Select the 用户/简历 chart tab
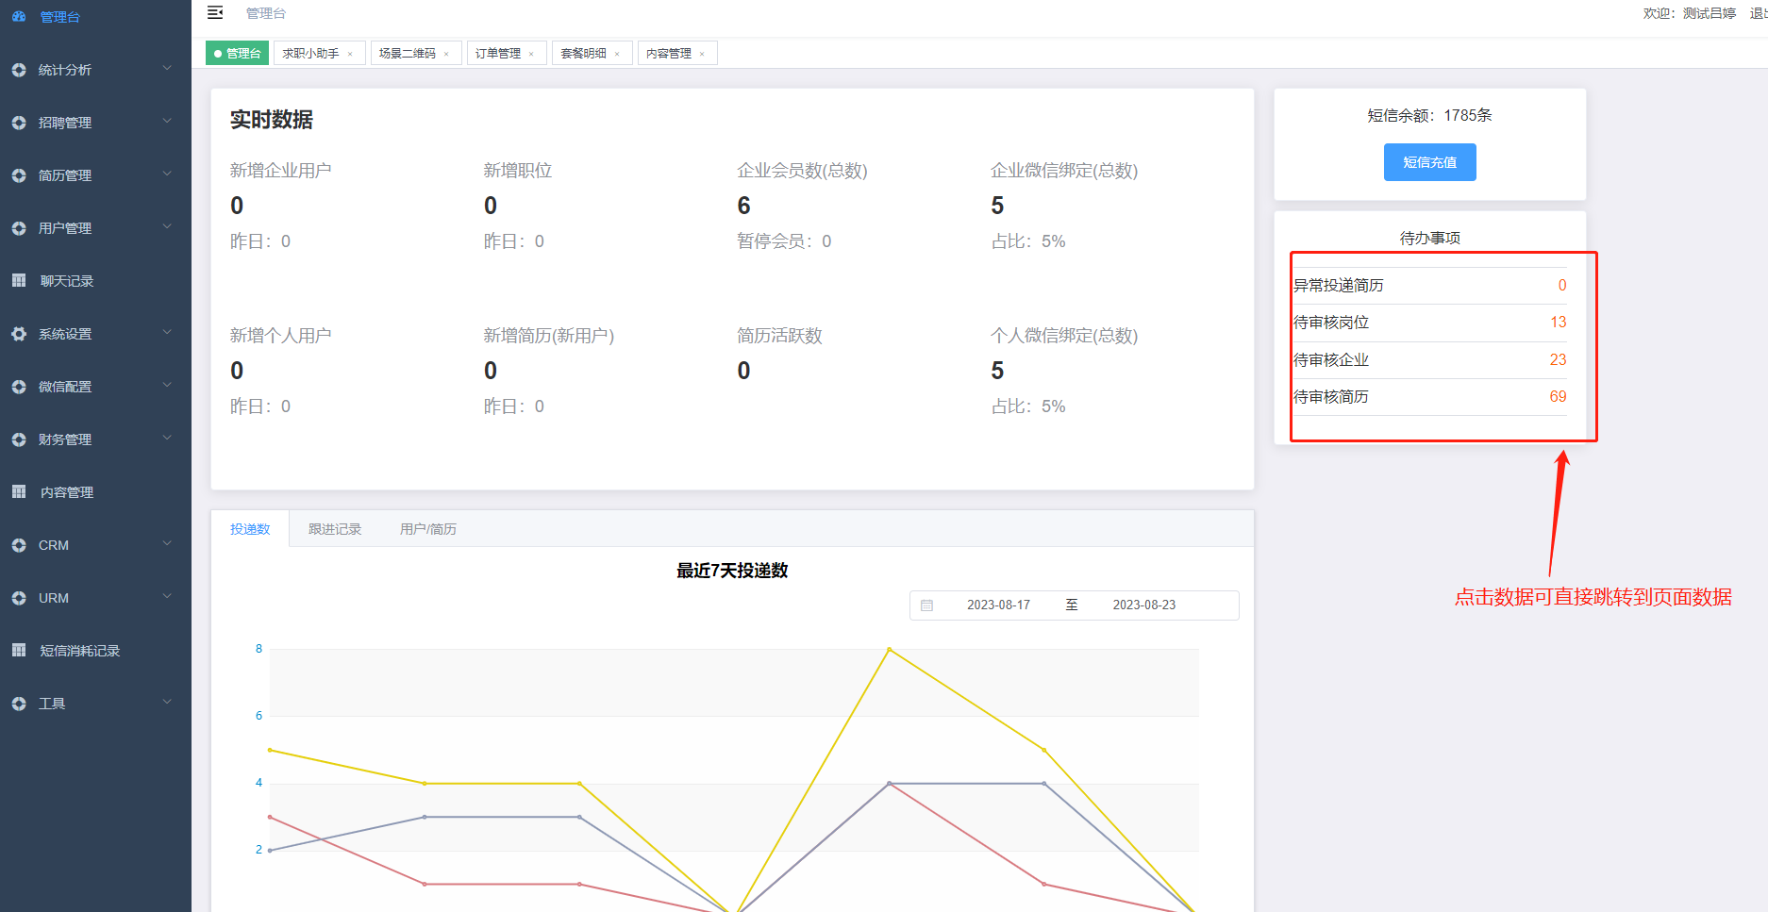This screenshot has height=912, width=1768. [x=428, y=529]
